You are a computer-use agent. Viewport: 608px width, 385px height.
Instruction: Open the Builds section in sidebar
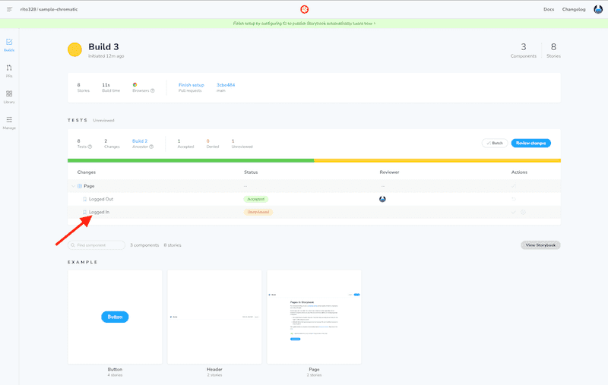(x=9, y=45)
